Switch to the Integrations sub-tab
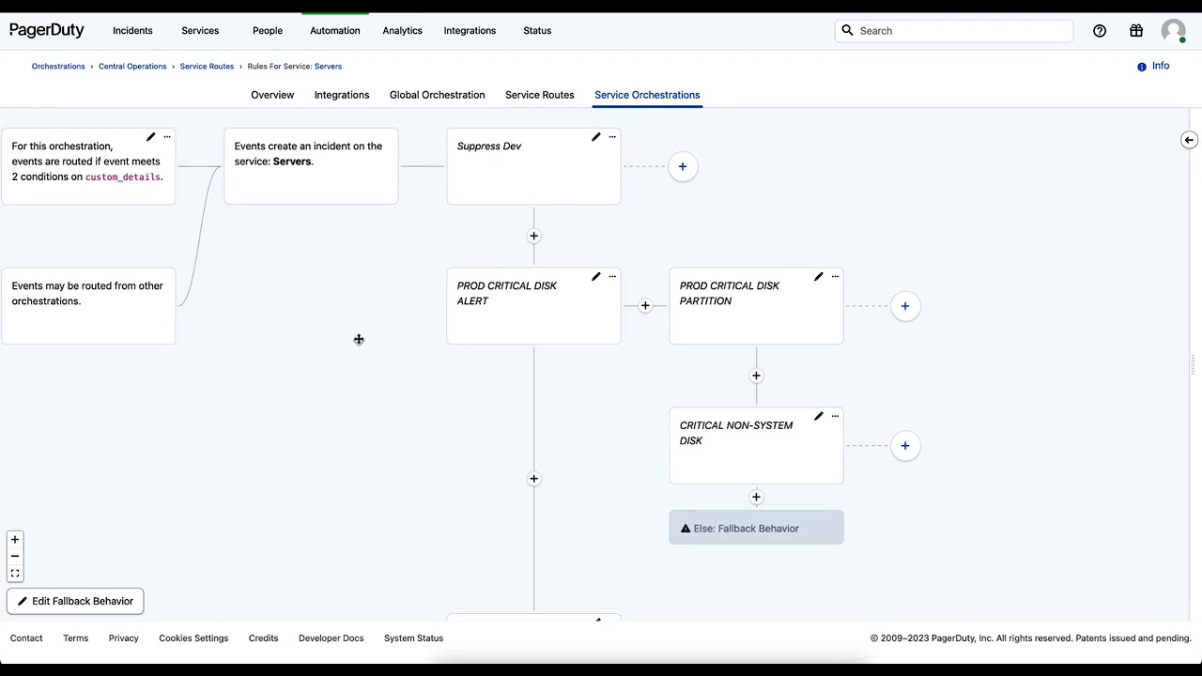The height and width of the screenshot is (676, 1202). pyautogui.click(x=342, y=95)
